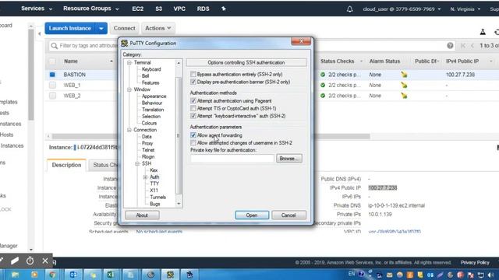Screen dimensions: 499x280
Task: Open the N. Virginia region dropdown
Action: (x=465, y=9)
